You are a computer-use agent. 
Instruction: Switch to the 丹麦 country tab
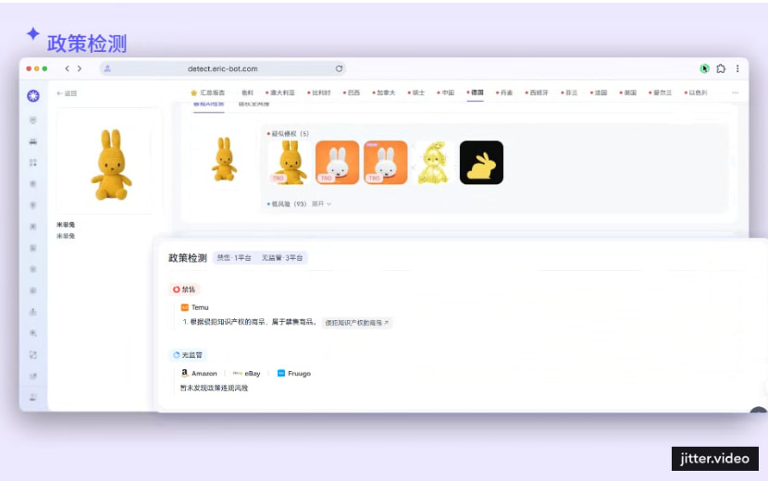(504, 92)
